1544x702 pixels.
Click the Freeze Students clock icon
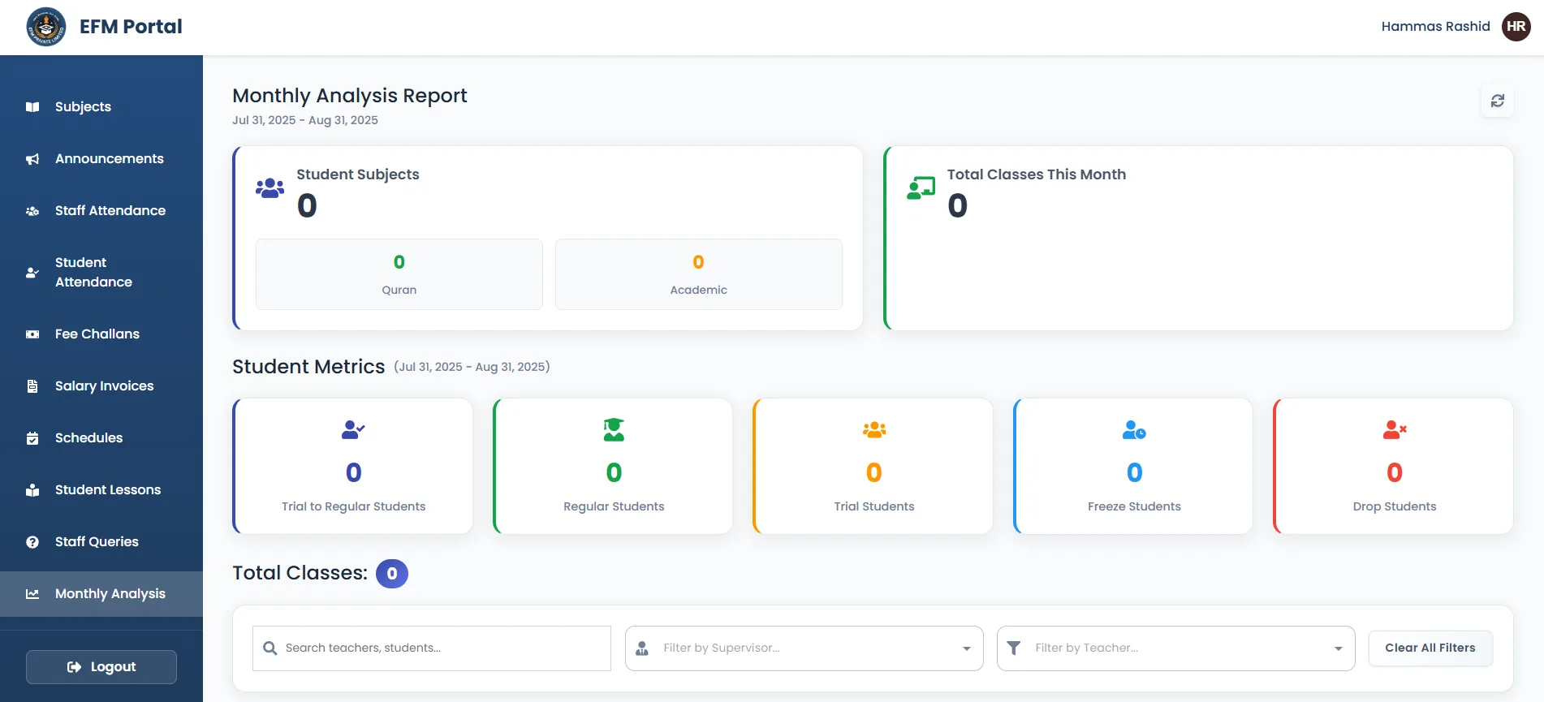click(x=1134, y=429)
